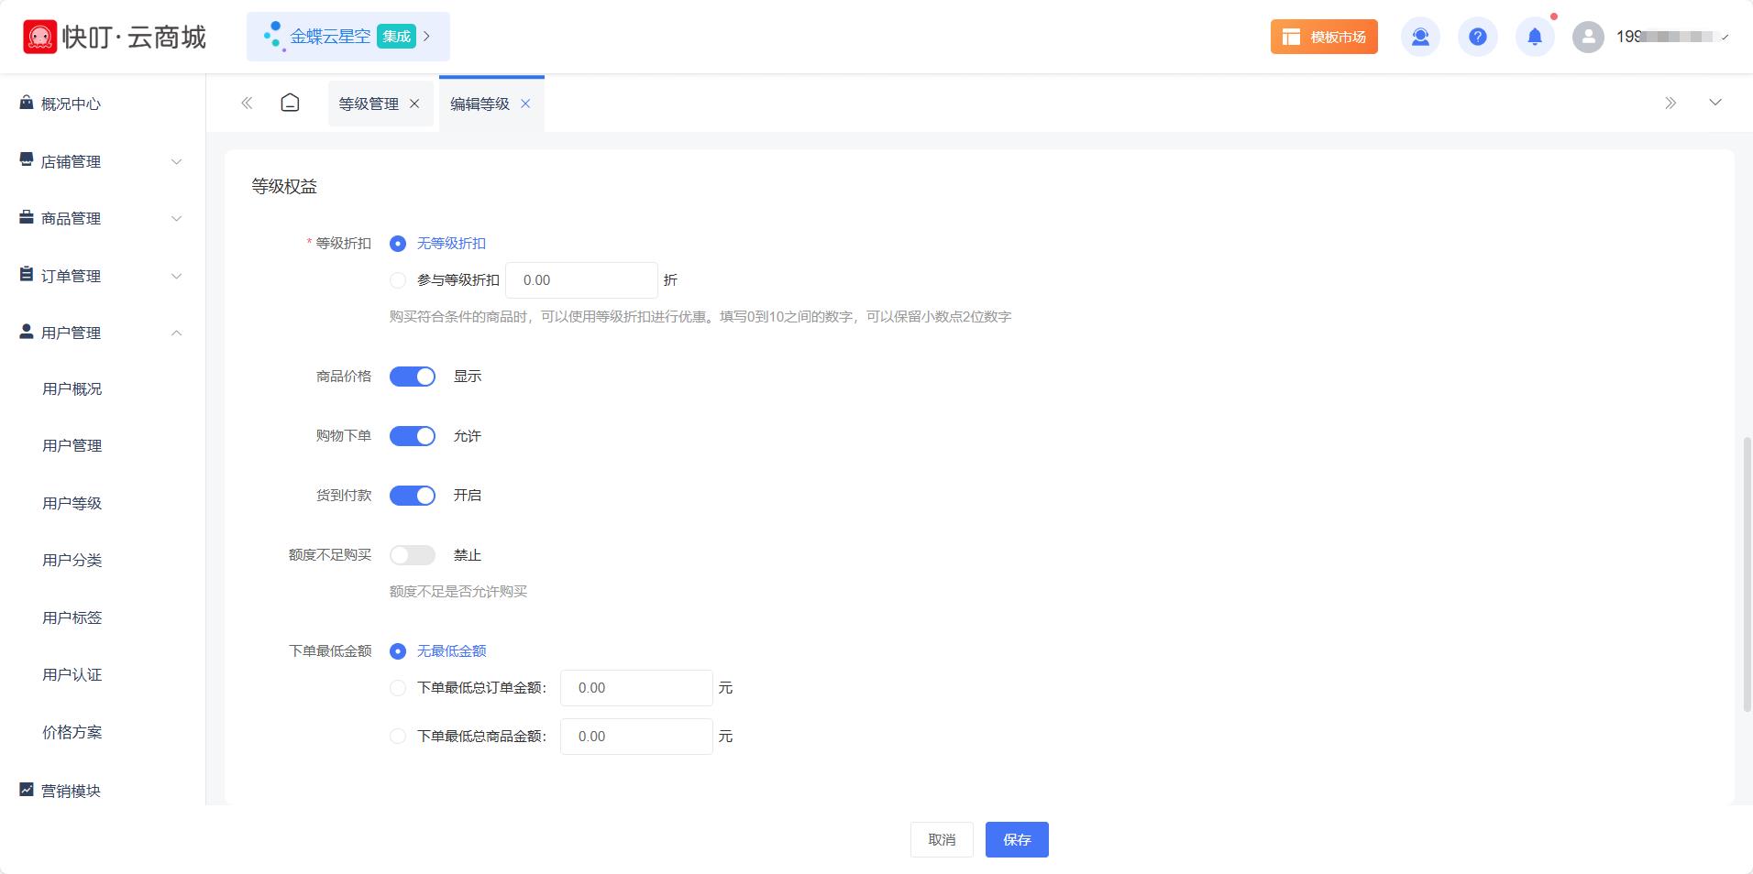The width and height of the screenshot is (1753, 874).
Task: Open the notification bell with red dot
Action: point(1535,37)
